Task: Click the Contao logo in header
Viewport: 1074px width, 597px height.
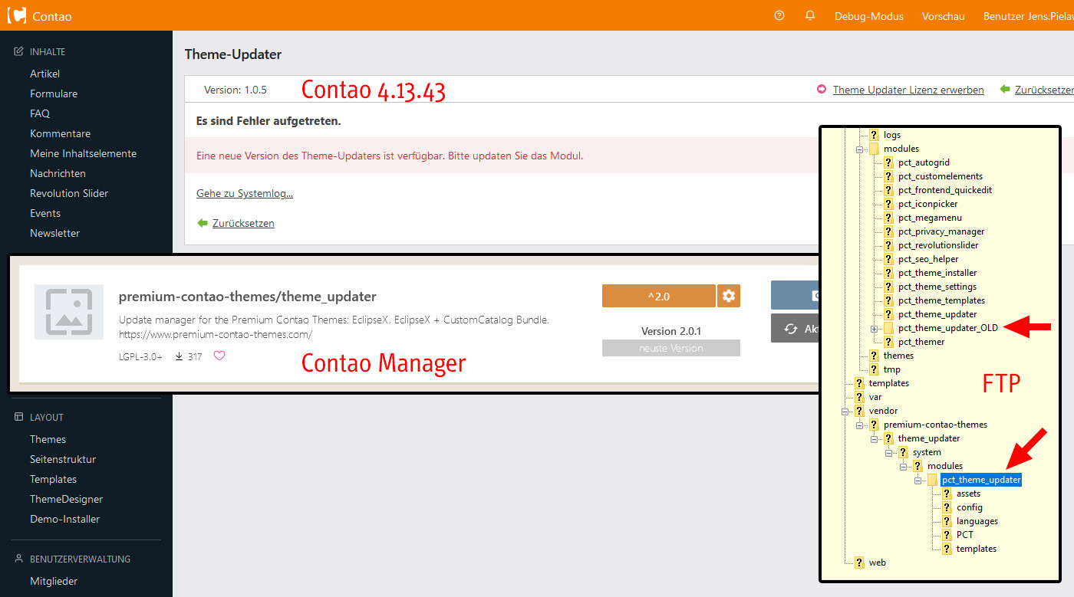Action: 16,15
